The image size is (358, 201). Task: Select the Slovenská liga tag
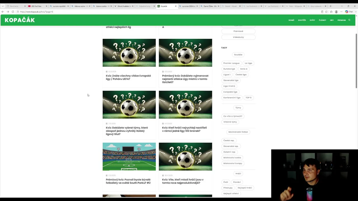pos(231,80)
